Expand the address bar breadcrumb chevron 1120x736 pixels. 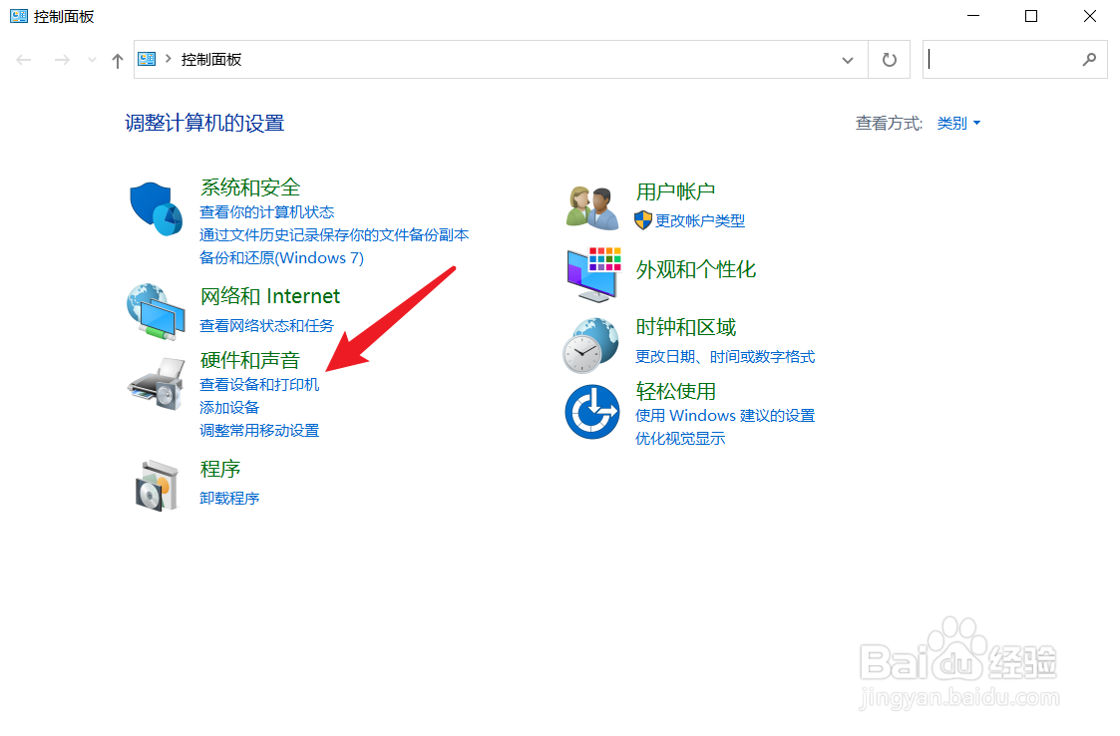[169, 59]
